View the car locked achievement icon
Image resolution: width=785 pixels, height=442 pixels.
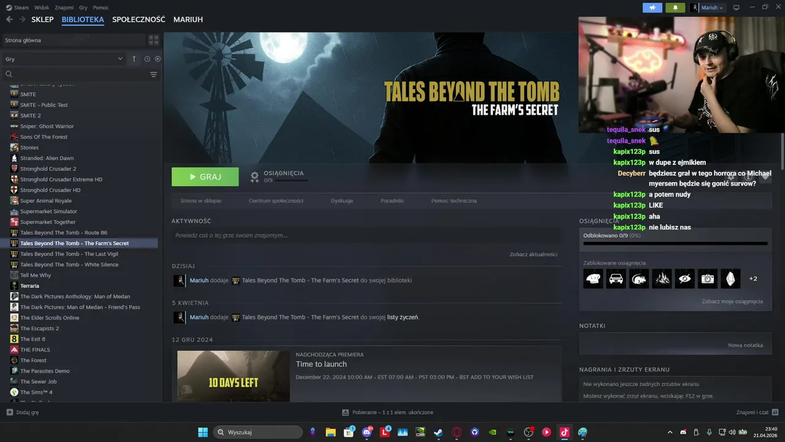(616, 279)
